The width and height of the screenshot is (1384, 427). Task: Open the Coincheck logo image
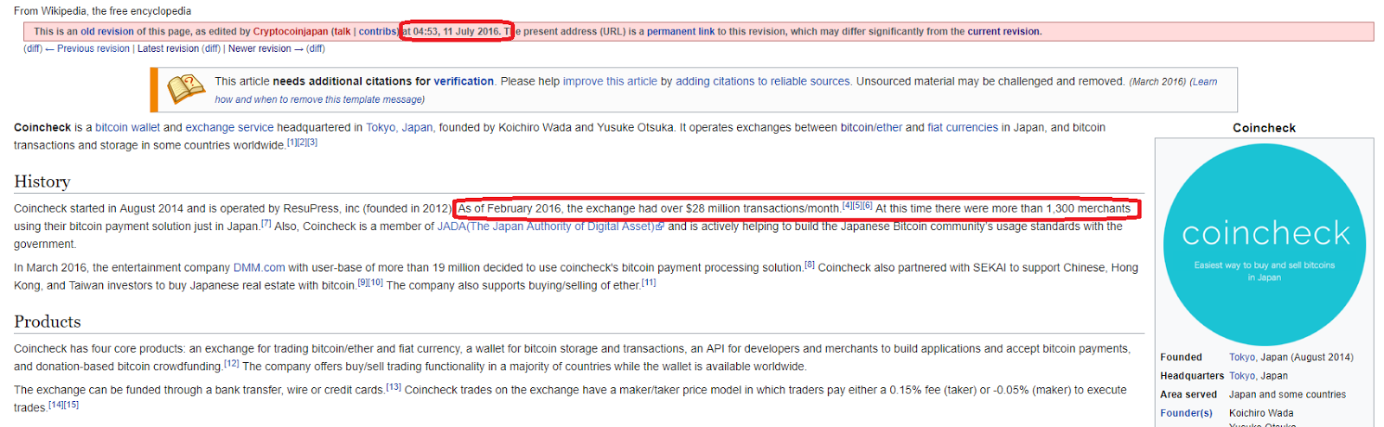(x=1265, y=245)
